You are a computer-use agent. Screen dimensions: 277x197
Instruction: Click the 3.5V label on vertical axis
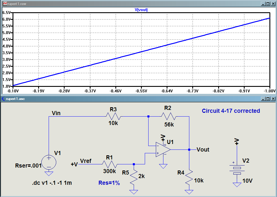[6, 53]
